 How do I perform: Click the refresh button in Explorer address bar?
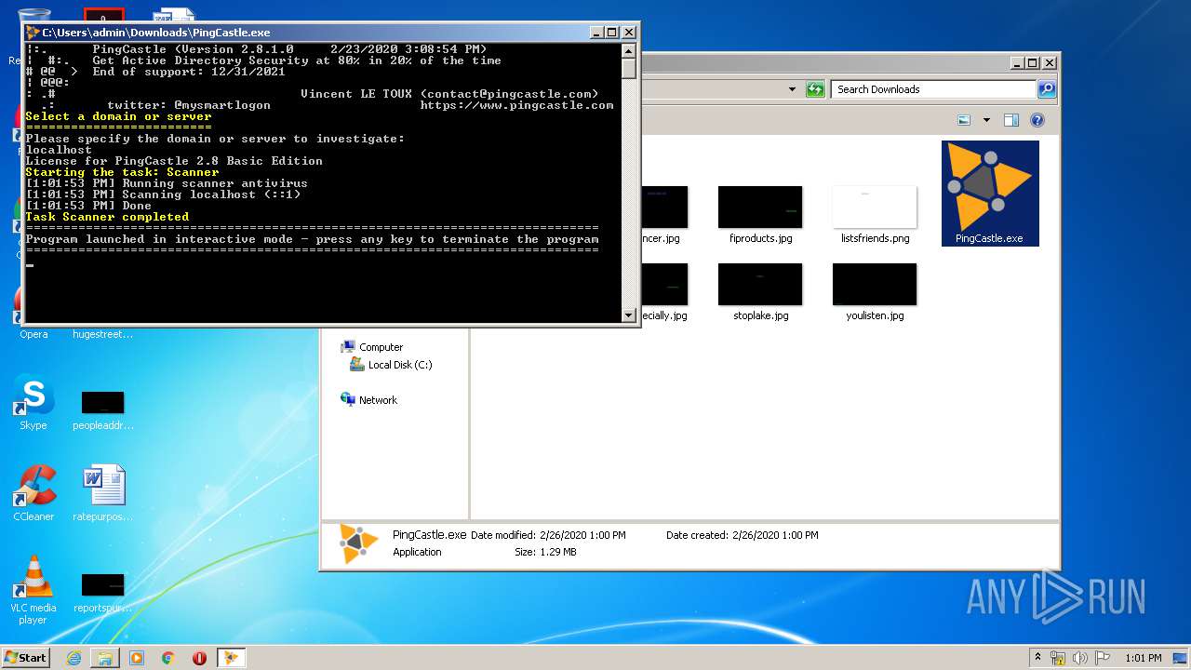click(x=815, y=89)
